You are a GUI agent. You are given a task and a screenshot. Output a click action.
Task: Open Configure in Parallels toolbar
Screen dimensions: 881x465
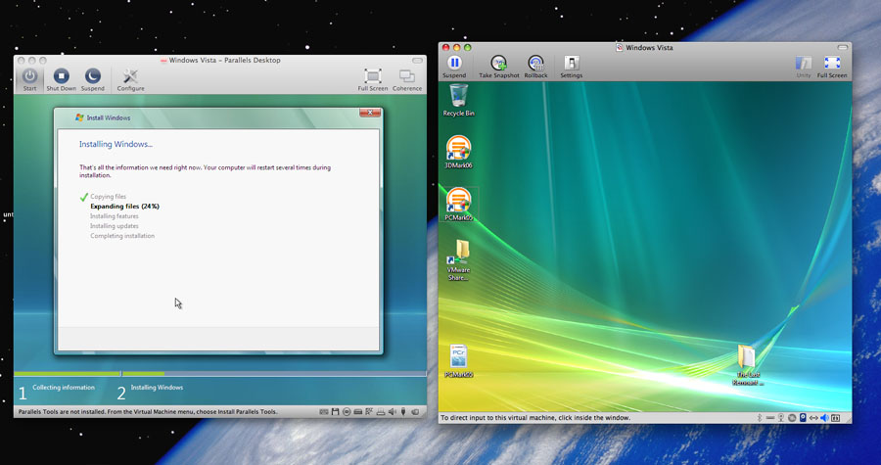tap(130, 76)
